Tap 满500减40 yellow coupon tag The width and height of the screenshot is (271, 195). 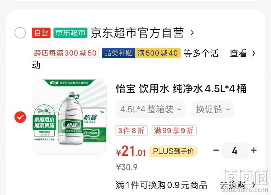[158, 53]
